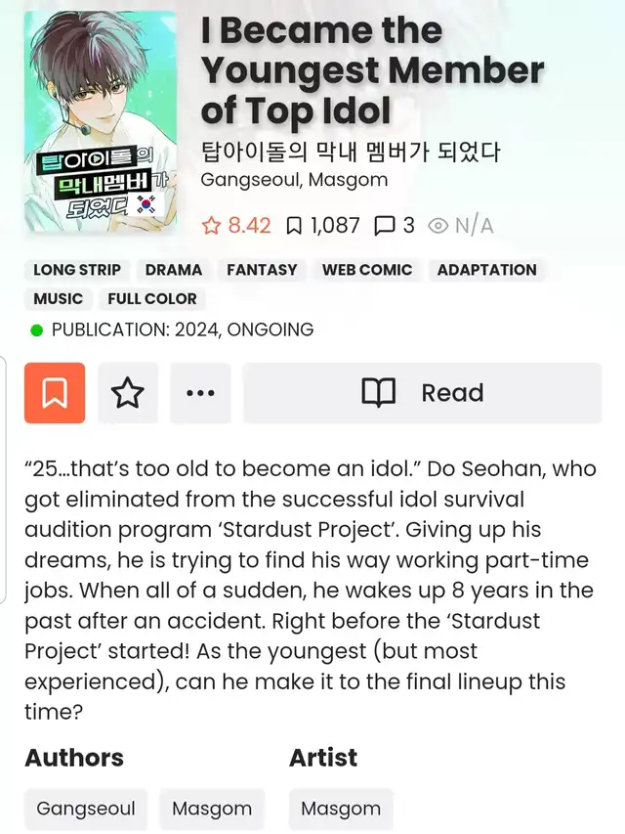This screenshot has width=625, height=834.
Task: Click the Read button
Action: pos(423,393)
